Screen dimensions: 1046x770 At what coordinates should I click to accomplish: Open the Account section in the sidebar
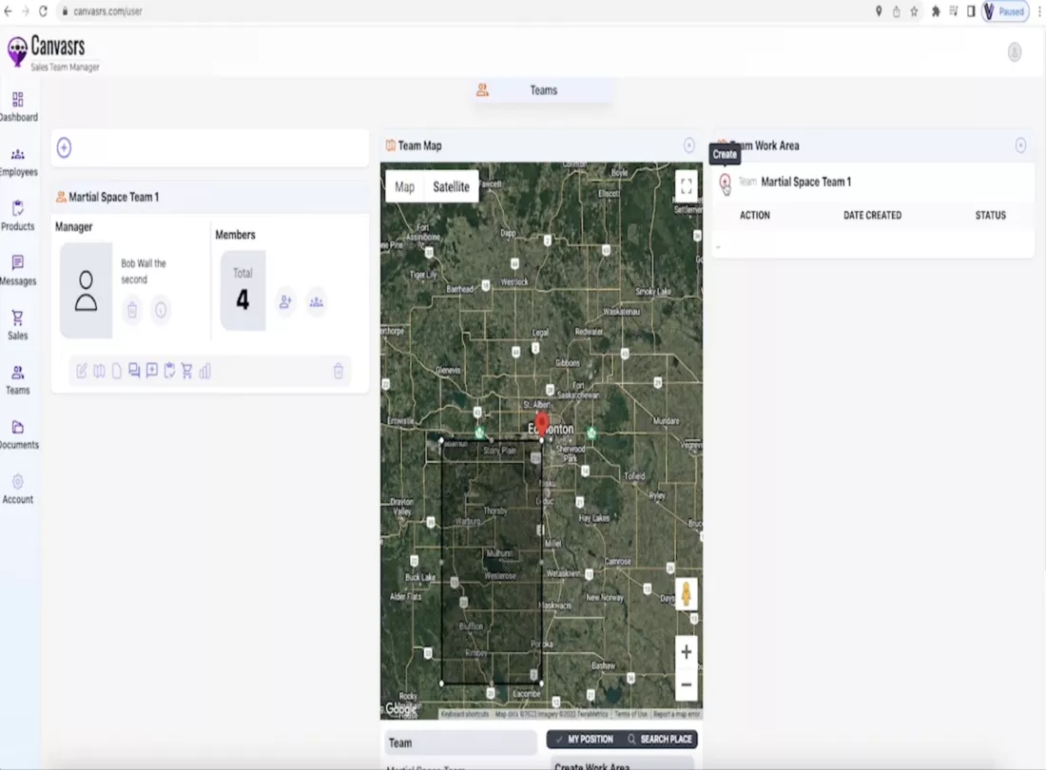(18, 490)
